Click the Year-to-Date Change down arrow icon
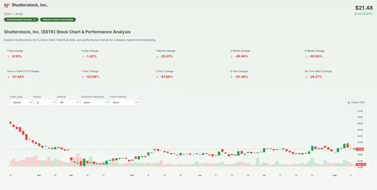Viewport: 377px width, 190px height. tap(8, 77)
